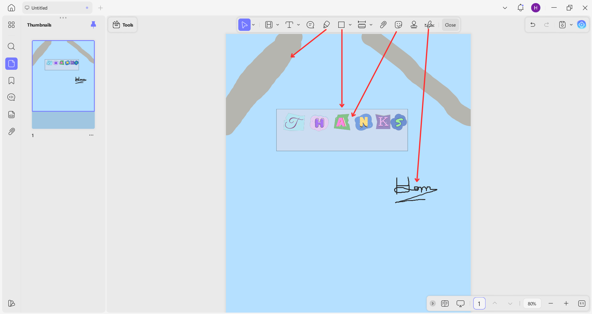Select the green letter A sticker
This screenshot has width=592, height=314.
[342, 122]
